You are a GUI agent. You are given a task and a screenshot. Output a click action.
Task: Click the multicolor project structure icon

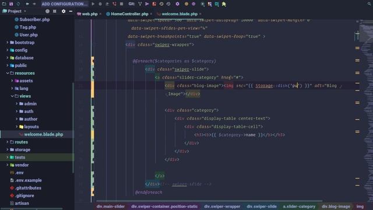click(210, 4)
